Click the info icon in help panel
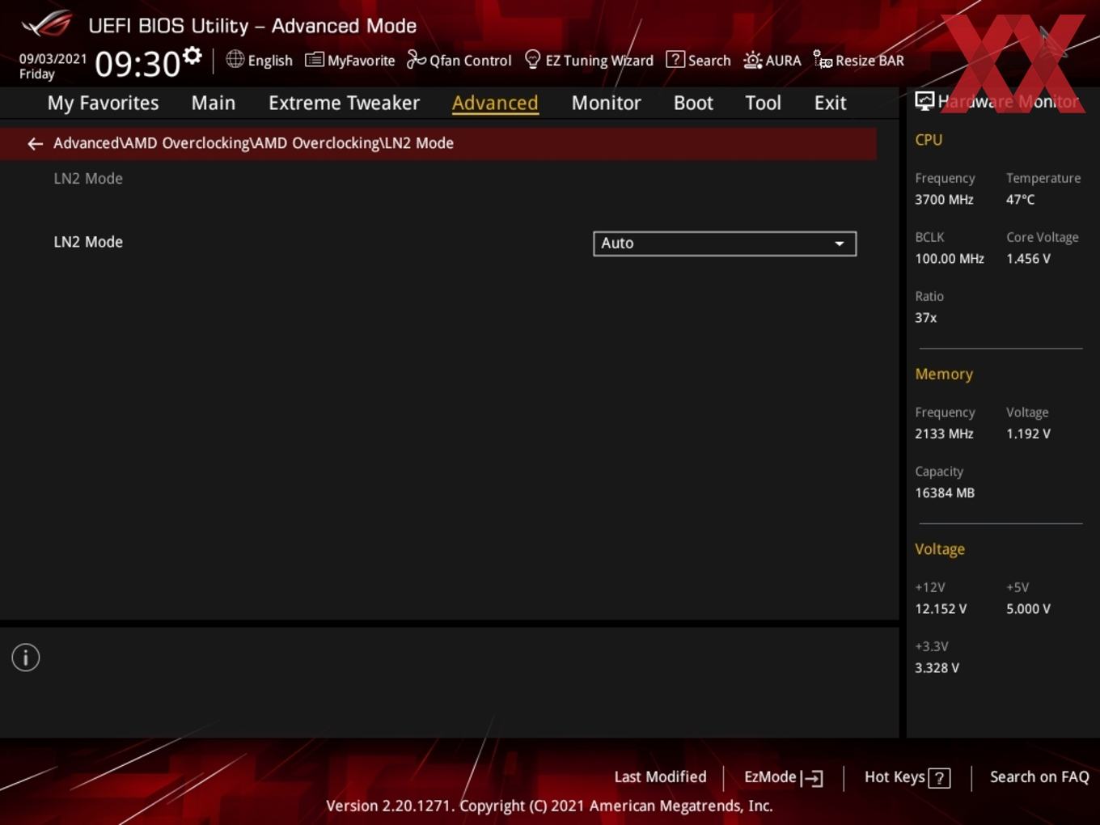Screen dimensions: 1100x825 click(x=26, y=658)
